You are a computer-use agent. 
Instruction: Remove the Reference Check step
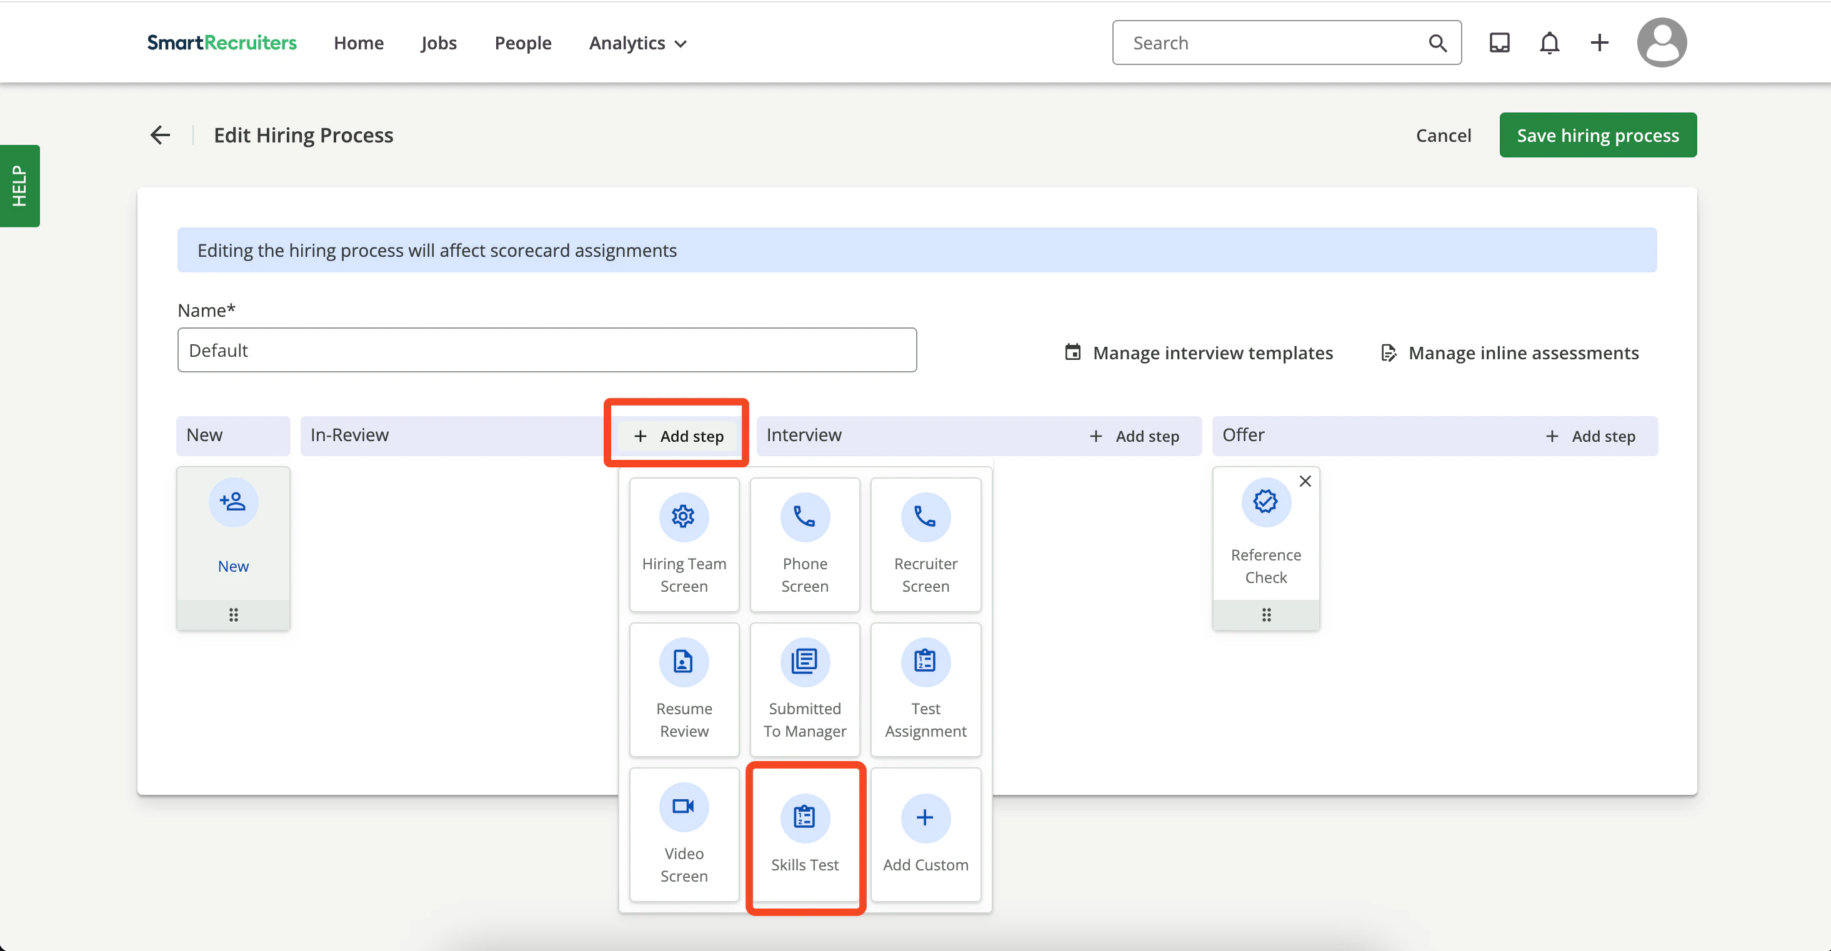(x=1305, y=481)
